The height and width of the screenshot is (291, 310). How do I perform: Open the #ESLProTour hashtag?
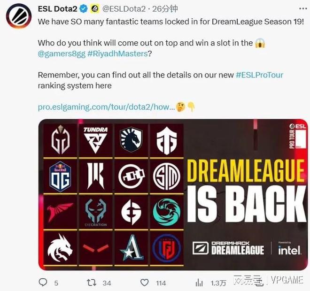259,75
